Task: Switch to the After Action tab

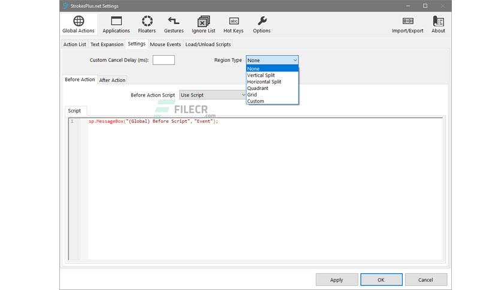Action: tap(112, 80)
